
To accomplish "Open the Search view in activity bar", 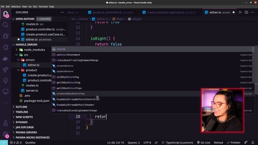I will 5,25.
